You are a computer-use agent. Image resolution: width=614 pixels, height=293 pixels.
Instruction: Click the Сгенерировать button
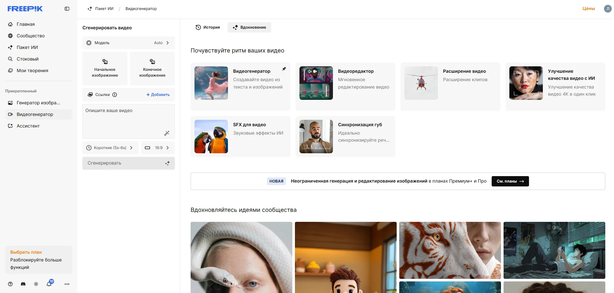[x=128, y=163]
